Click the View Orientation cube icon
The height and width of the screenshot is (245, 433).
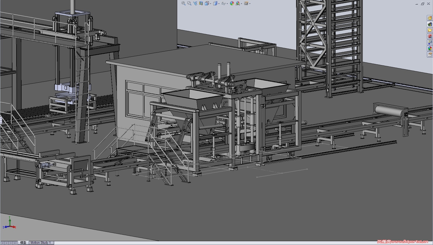click(x=207, y=3)
